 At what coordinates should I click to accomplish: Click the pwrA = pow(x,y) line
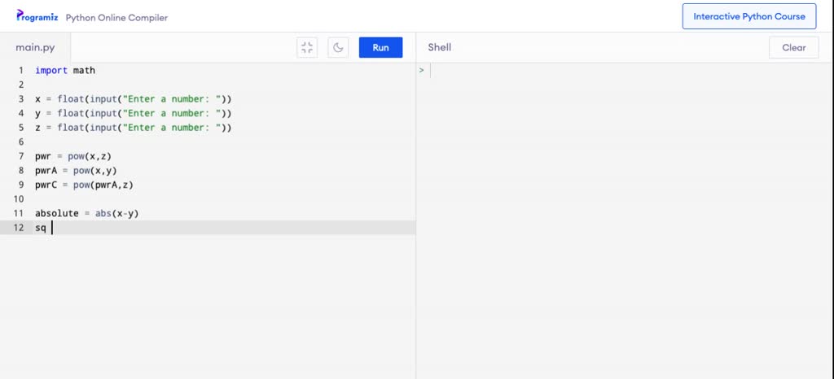76,171
